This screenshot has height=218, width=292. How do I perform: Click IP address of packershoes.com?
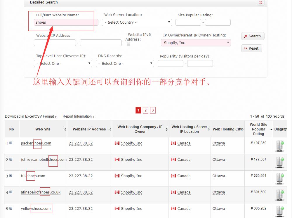pyautogui.click(x=81, y=143)
